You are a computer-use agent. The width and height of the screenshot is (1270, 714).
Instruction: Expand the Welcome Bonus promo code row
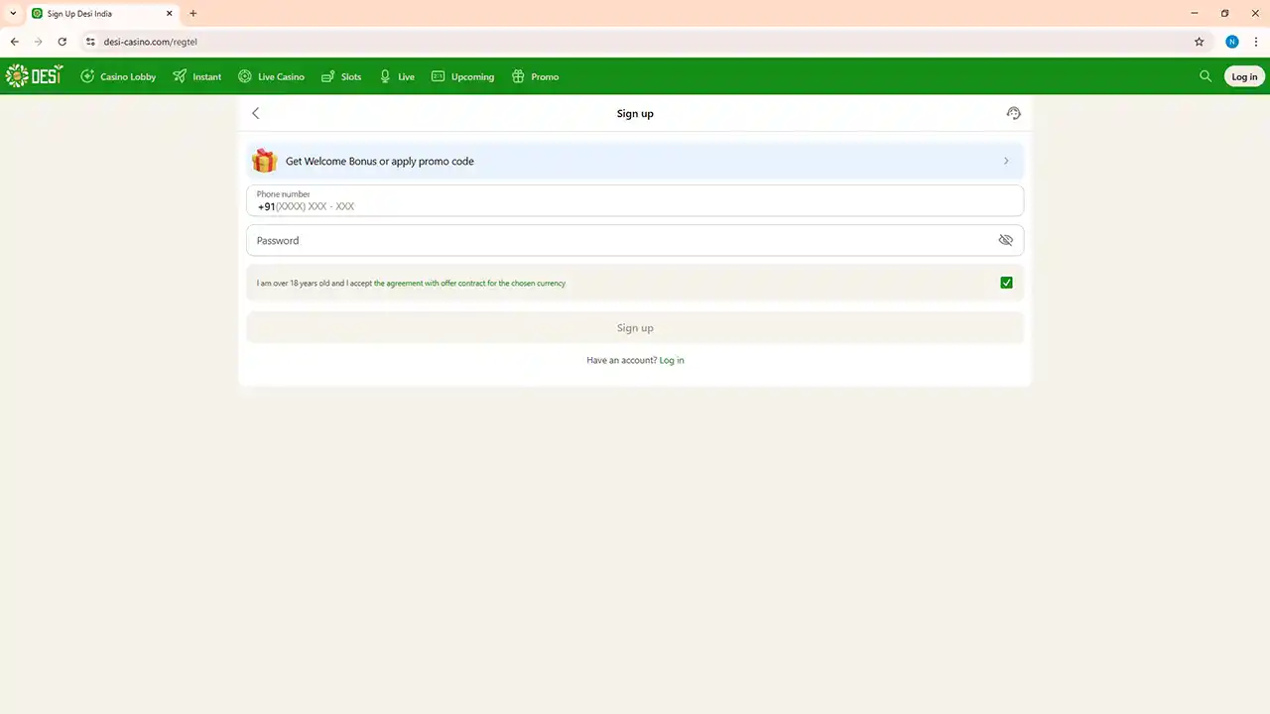click(x=1006, y=161)
